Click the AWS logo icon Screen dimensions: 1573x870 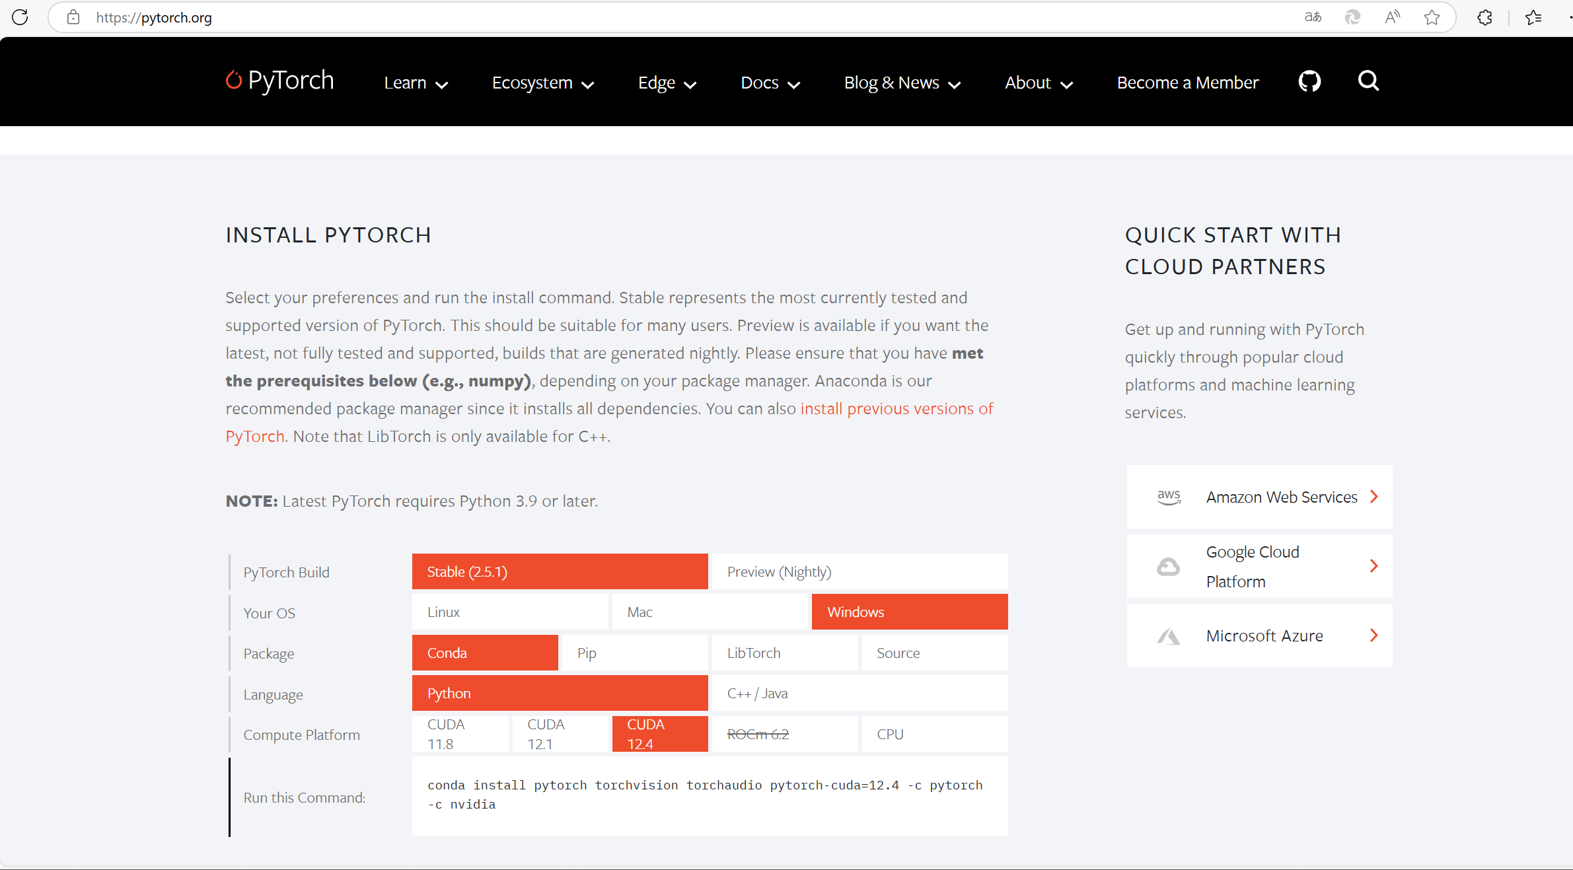tap(1169, 497)
